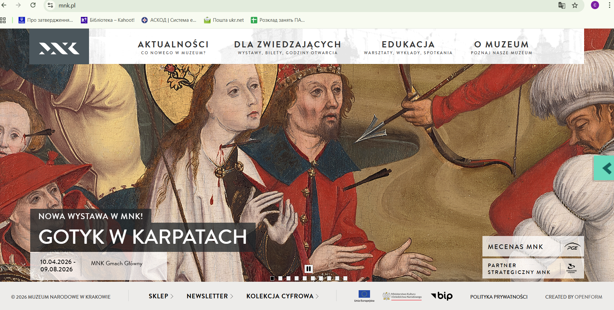Open the Dla Zwiedzających menu

[x=288, y=47]
